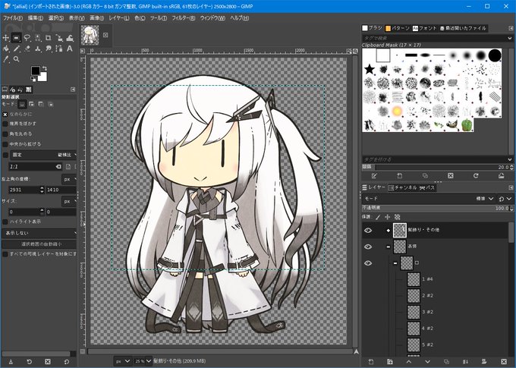Viewport: 516px width, 368px height.
Task: Hide the 口 layer group via eye icon
Action: pos(368,263)
